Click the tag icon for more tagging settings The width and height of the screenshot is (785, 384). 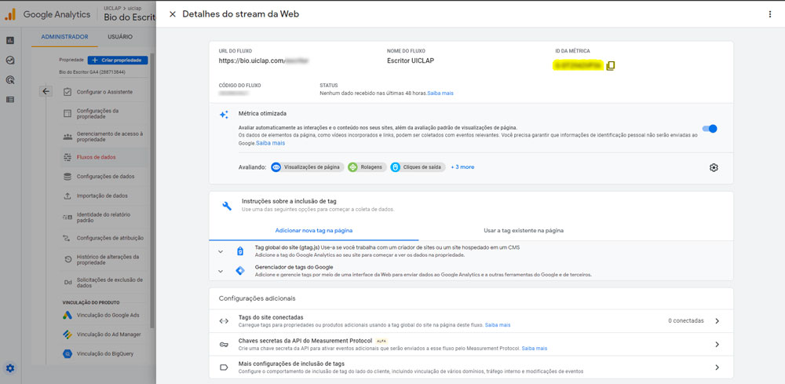click(x=224, y=368)
